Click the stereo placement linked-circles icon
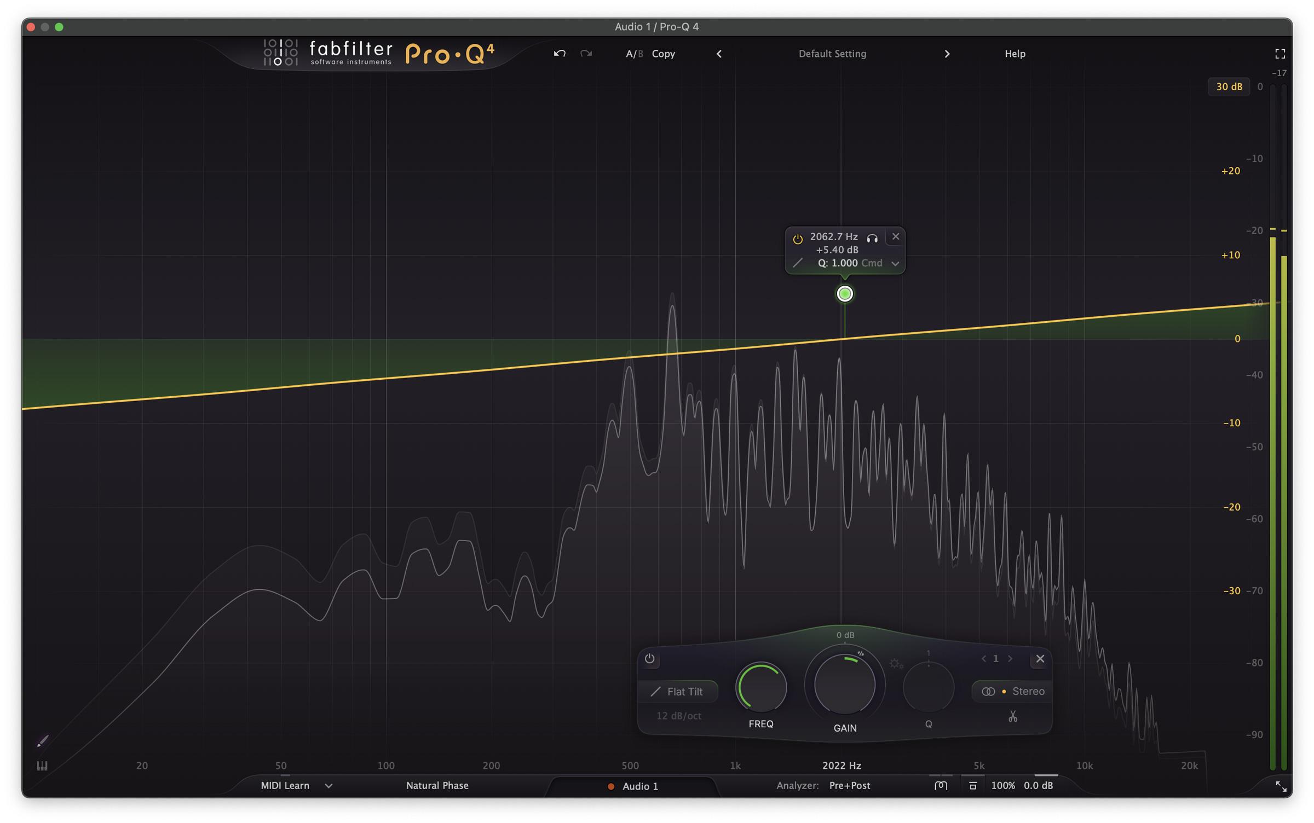 [x=988, y=692]
